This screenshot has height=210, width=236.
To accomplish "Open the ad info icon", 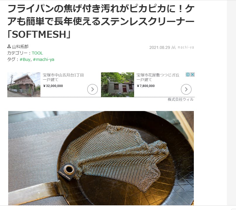I will [188, 74].
